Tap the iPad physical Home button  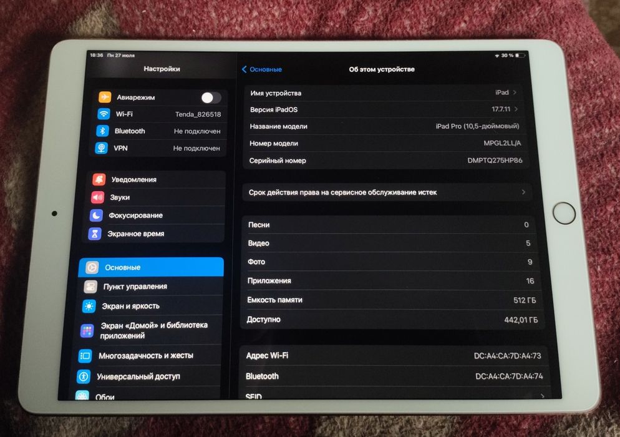coord(563,213)
